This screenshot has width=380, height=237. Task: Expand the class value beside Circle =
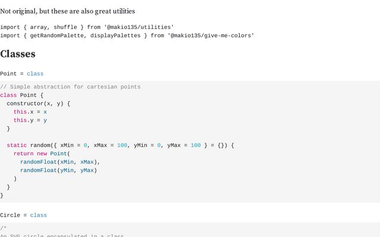39,215
